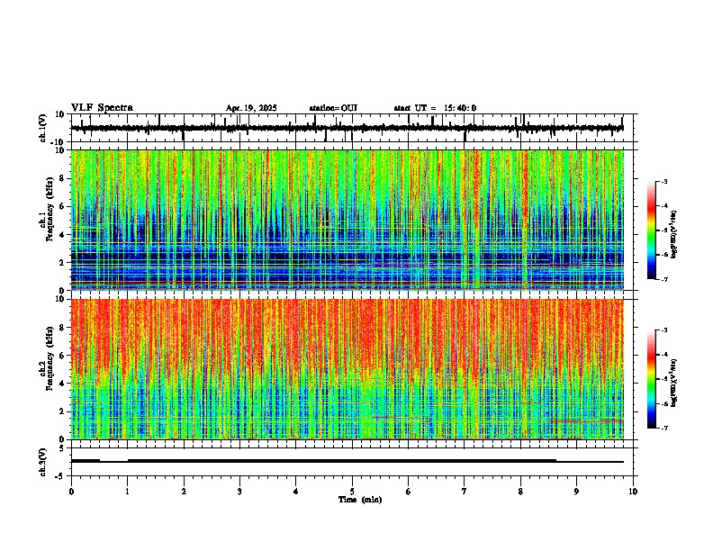Click the time axis tick label '9'

[576, 492]
